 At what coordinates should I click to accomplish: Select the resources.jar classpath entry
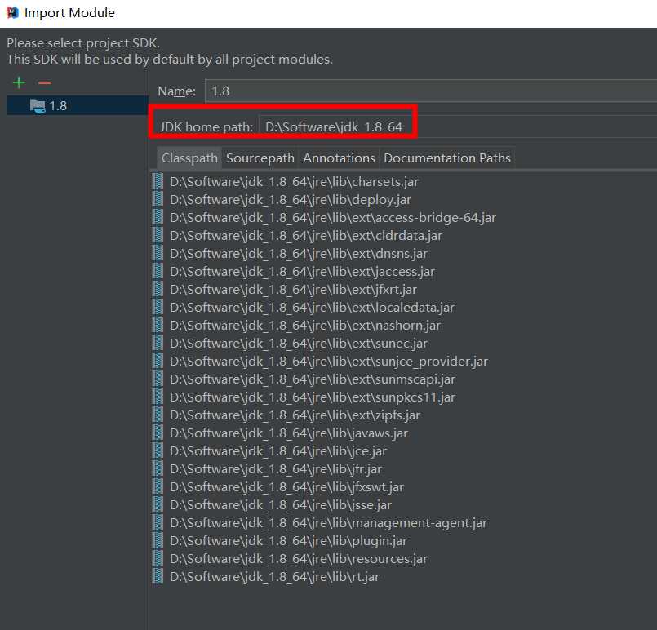(298, 559)
